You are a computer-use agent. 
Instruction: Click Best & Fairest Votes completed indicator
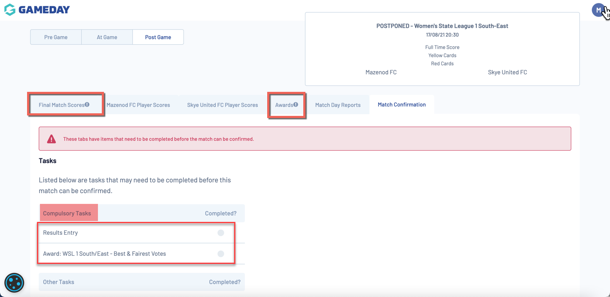[x=221, y=254]
